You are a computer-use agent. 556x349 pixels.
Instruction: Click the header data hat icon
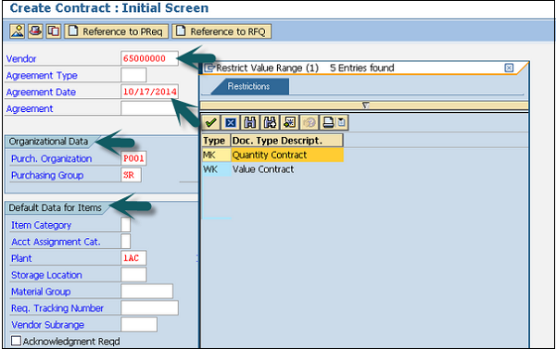[35, 31]
